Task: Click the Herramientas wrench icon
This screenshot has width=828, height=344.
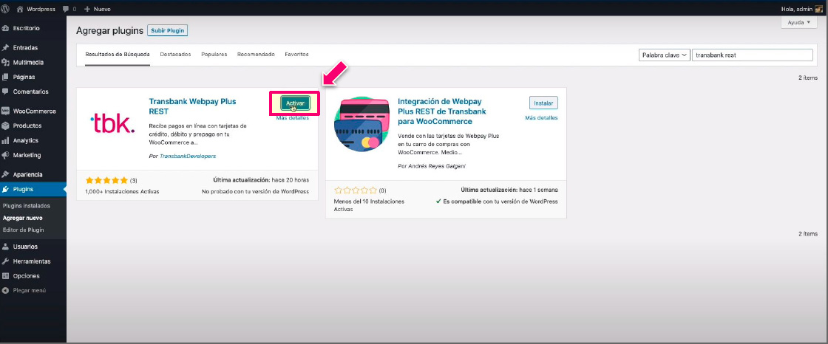Action: [x=5, y=261]
